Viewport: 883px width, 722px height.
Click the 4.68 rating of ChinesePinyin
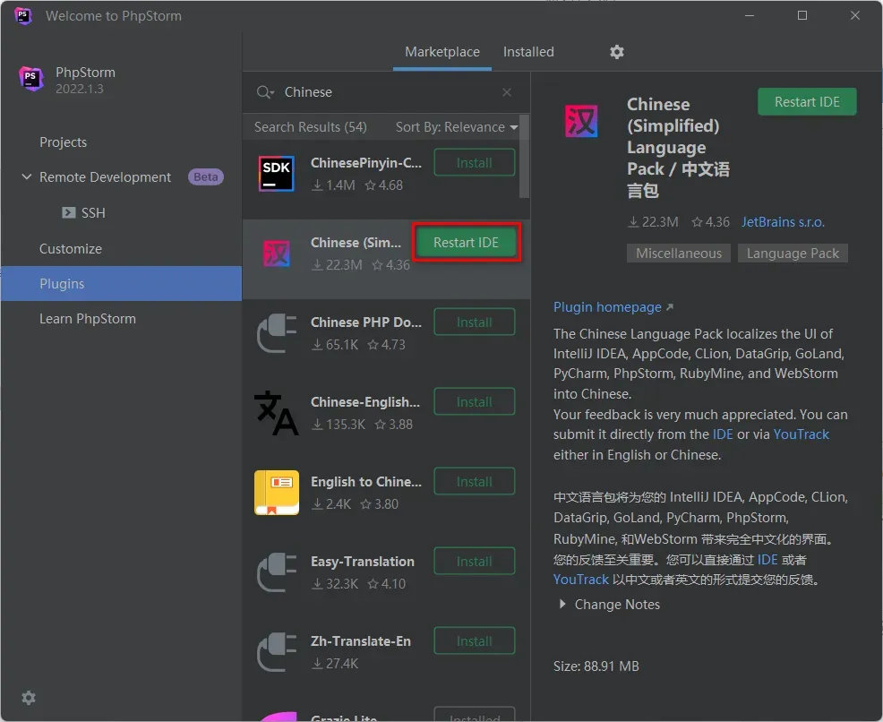pyautogui.click(x=384, y=185)
